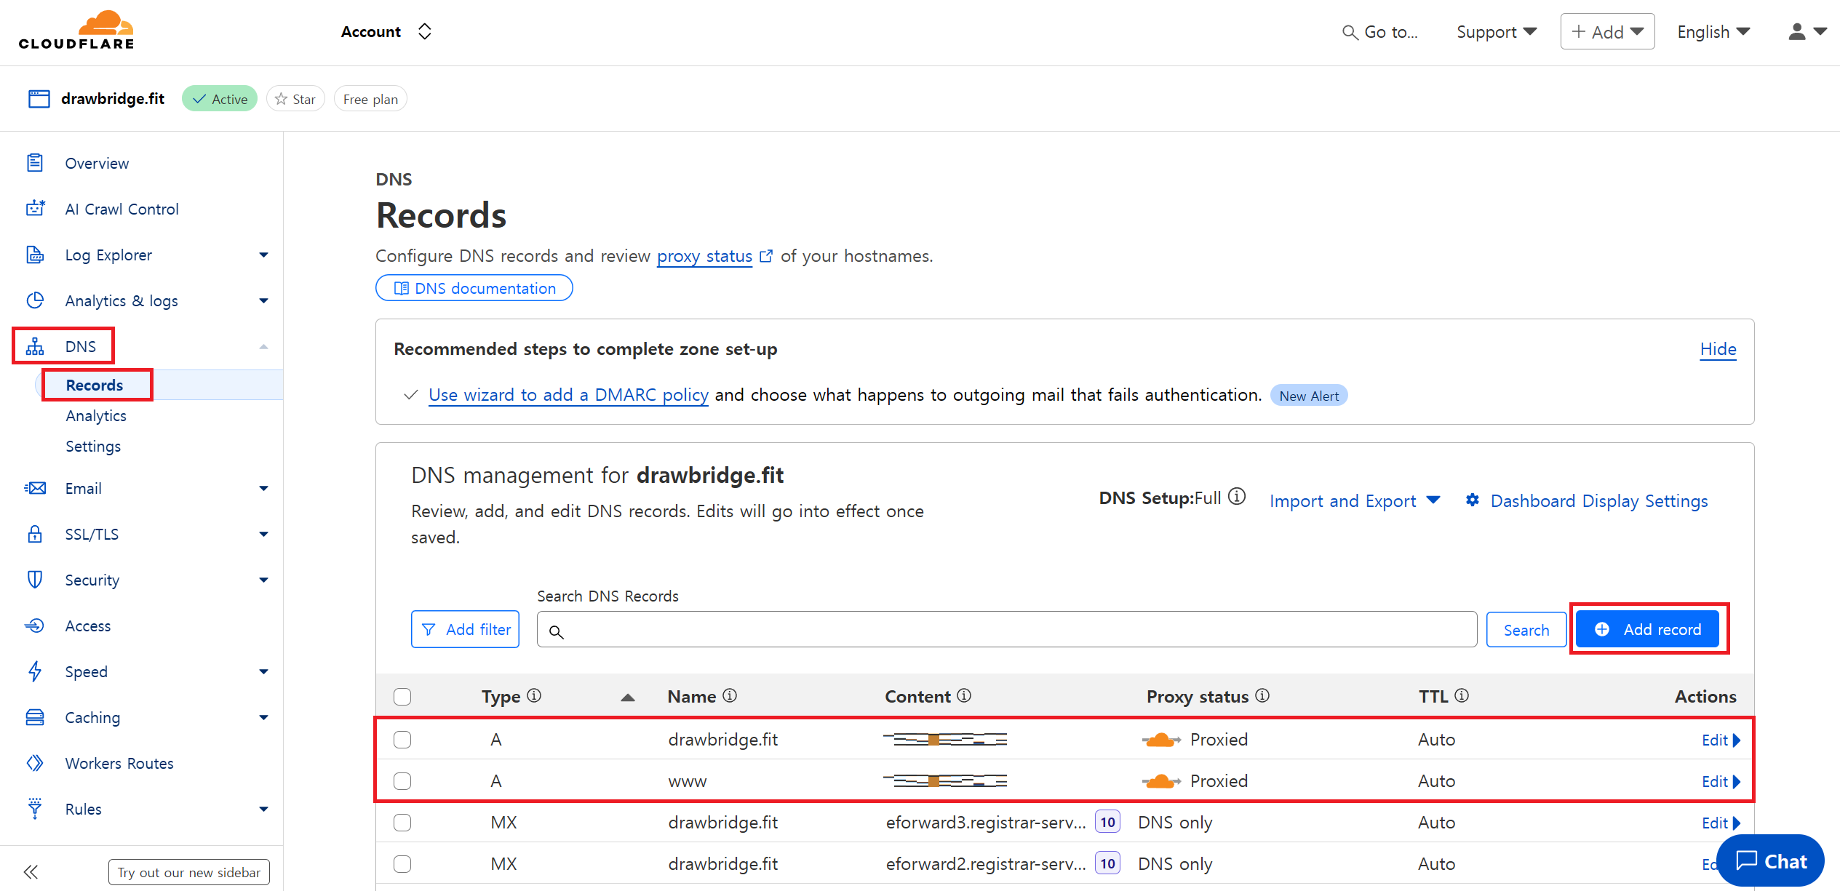
Task: Click the DNS Setup info icon
Action: 1237,497
